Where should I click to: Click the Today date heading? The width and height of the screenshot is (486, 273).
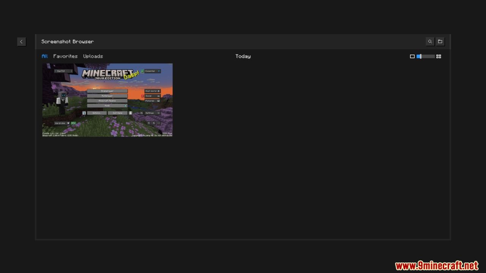[243, 56]
